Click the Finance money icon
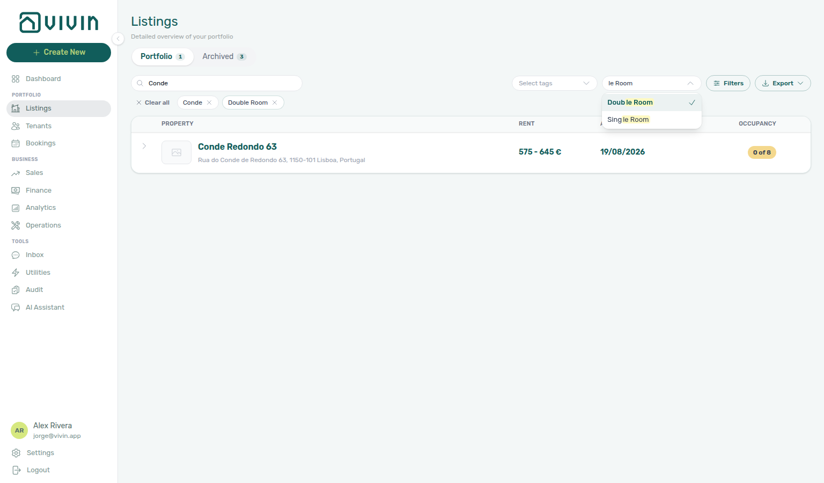 (16, 191)
